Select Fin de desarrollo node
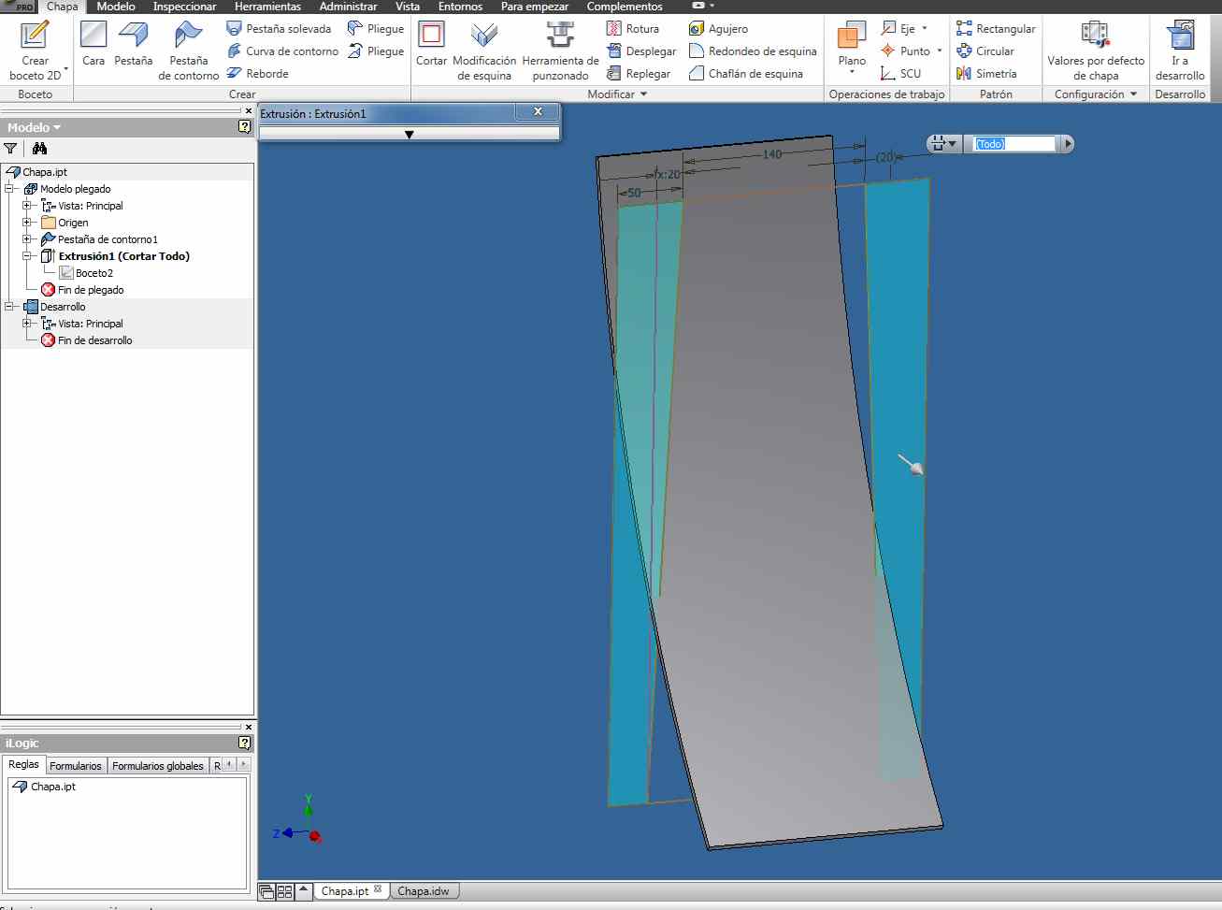Image resolution: width=1222 pixels, height=910 pixels. [86, 340]
